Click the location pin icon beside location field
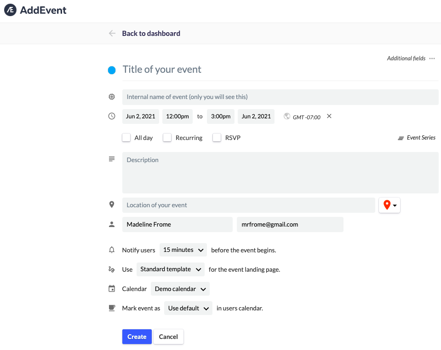 [111, 204]
